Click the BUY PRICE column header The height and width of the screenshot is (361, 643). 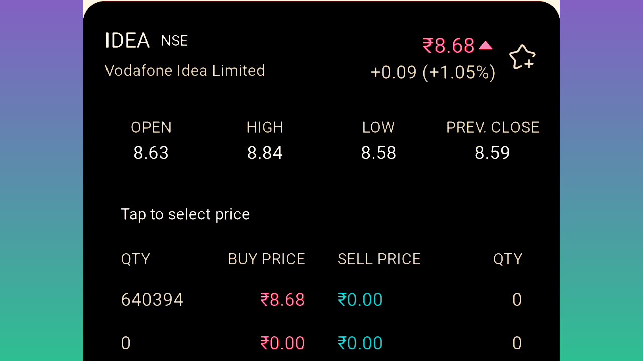pos(266,259)
